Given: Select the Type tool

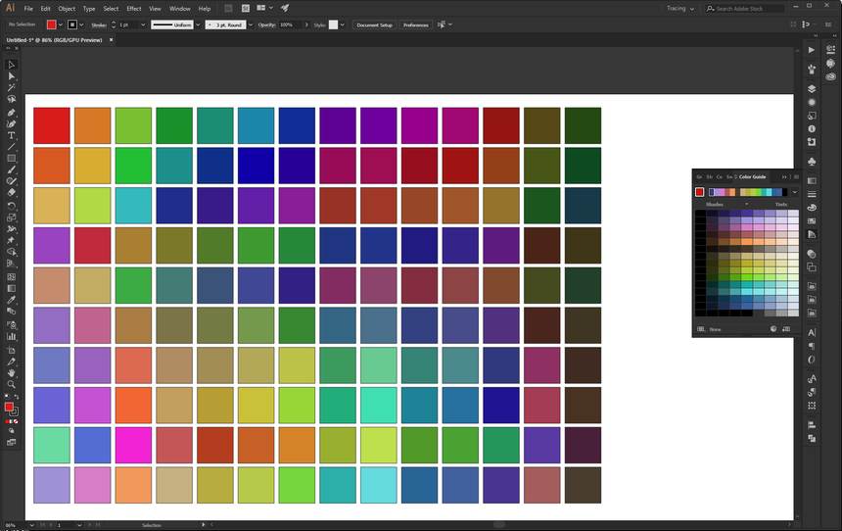Looking at the screenshot, I should [x=12, y=135].
